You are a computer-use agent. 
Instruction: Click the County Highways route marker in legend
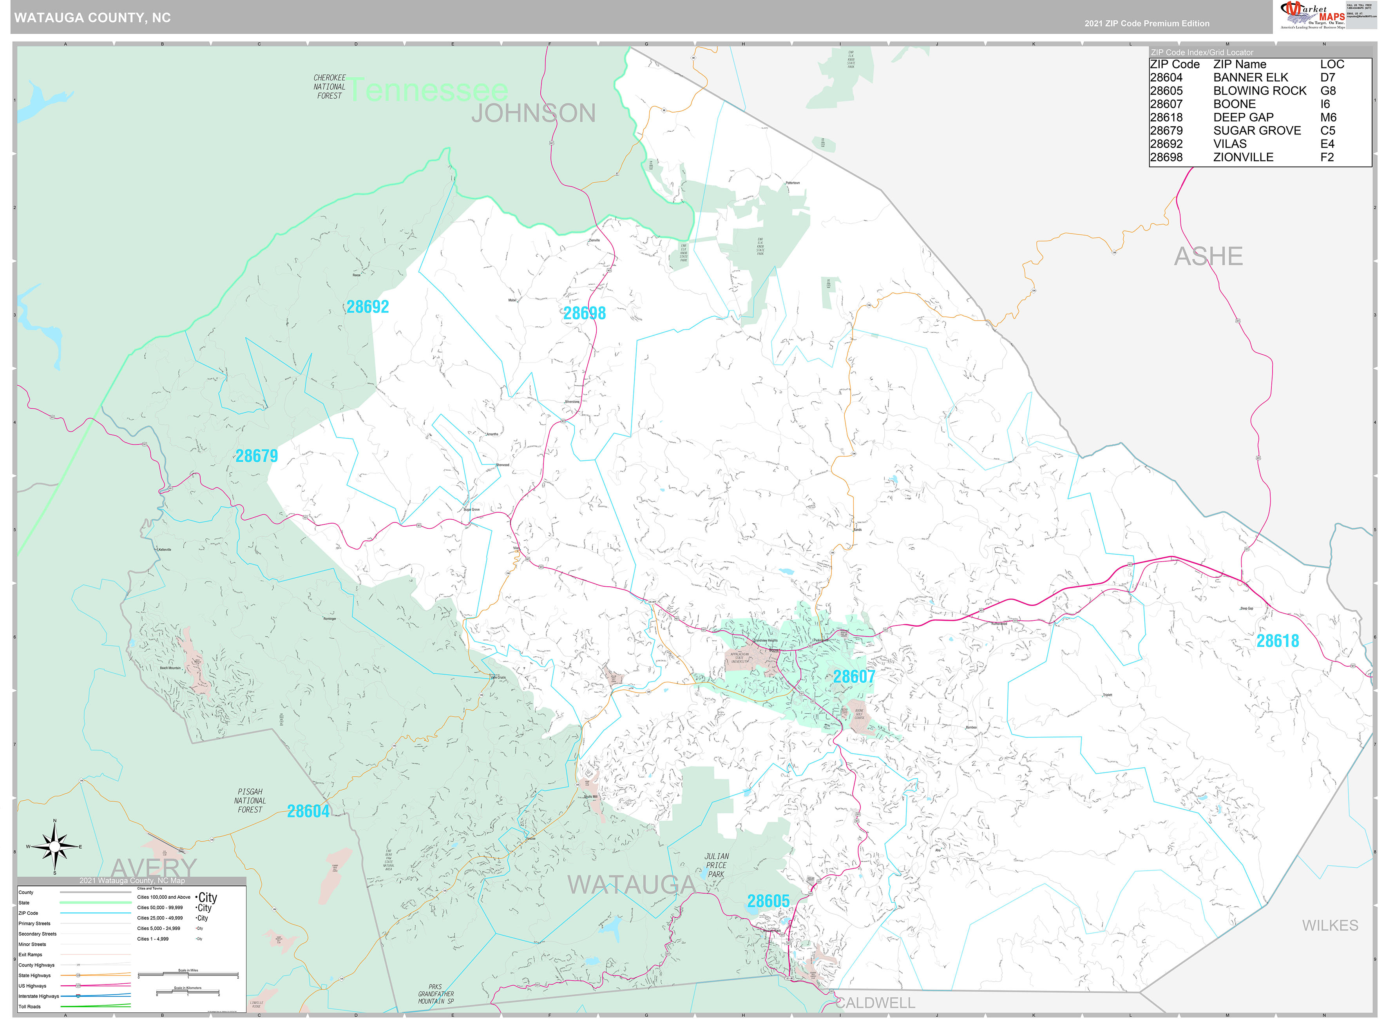[79, 965]
